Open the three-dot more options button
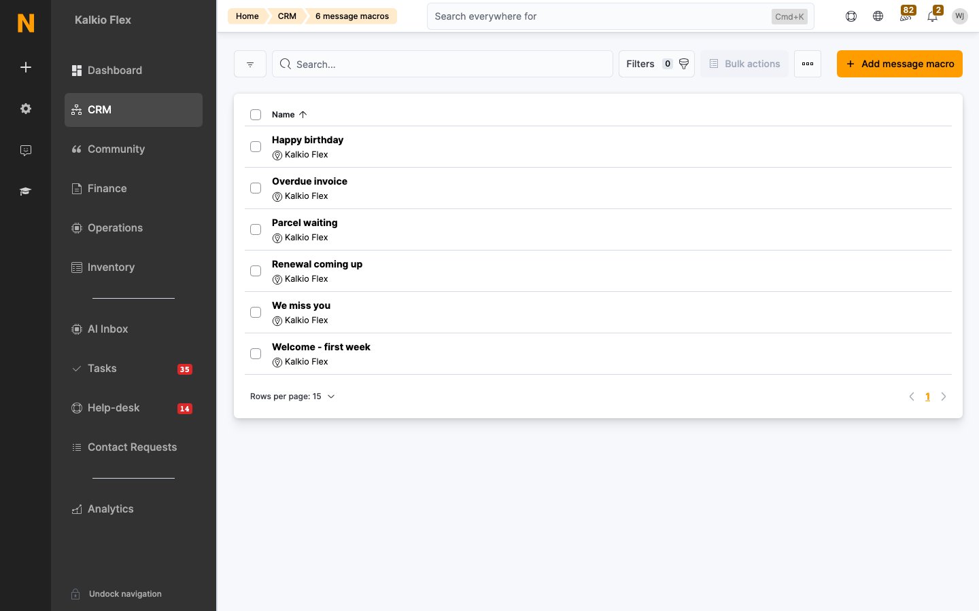 pos(808,64)
